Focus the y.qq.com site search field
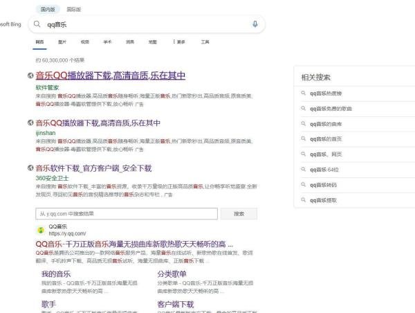 pos(127,213)
